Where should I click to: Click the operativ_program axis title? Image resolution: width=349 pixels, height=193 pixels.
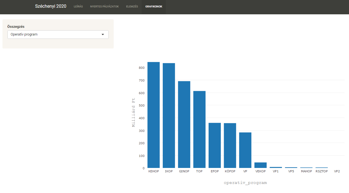[x=245, y=183]
